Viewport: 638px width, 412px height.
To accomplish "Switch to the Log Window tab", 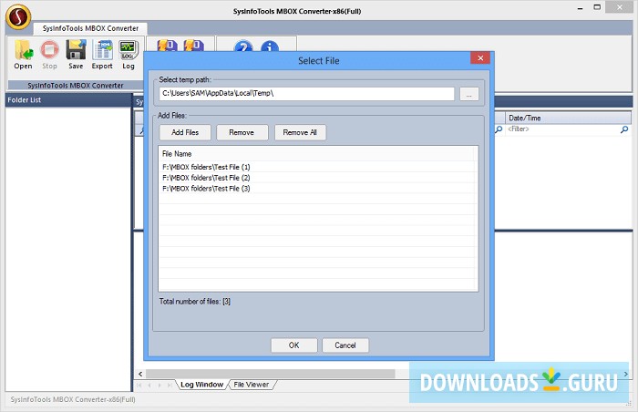I will (x=201, y=385).
